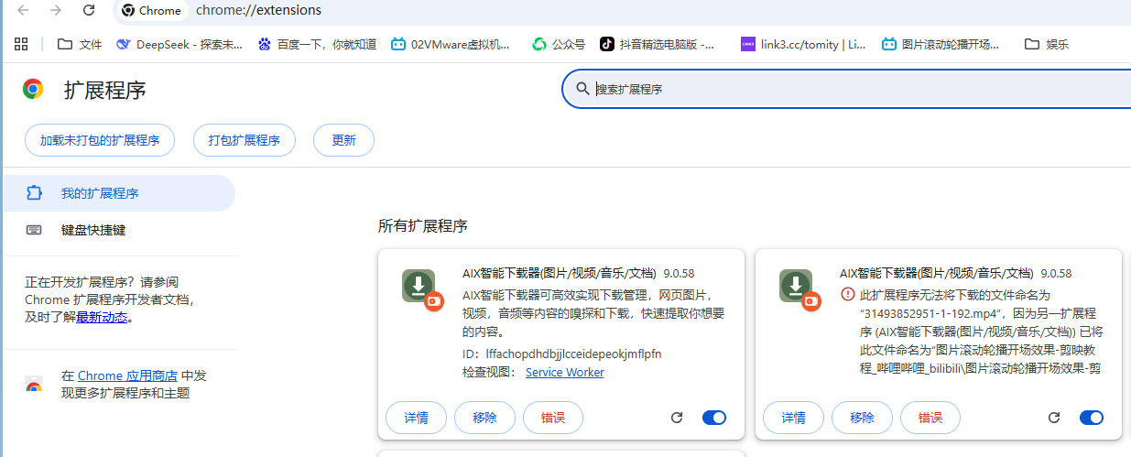1131x457 pixels.
Task: Open the 文件 bookmark folder
Action: [80, 44]
